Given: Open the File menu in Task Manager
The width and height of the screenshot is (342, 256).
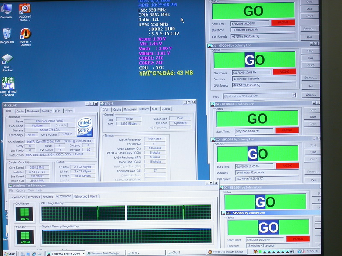Looking at the screenshot, I should click(x=11, y=190).
